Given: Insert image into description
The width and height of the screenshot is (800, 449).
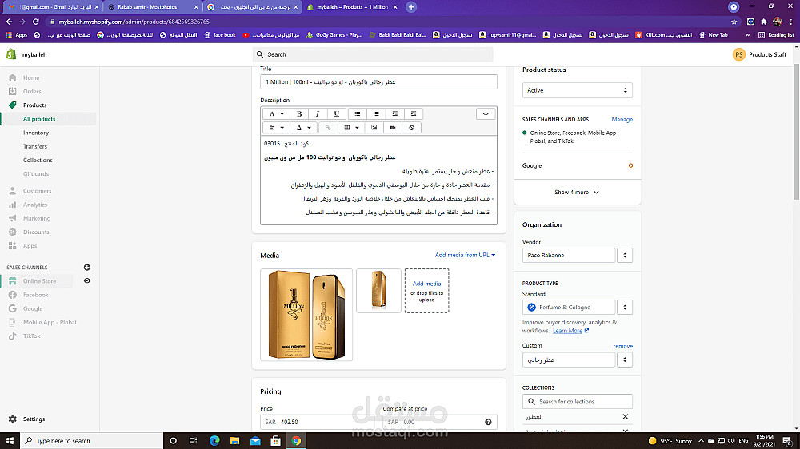Looking at the screenshot, I should (374, 127).
